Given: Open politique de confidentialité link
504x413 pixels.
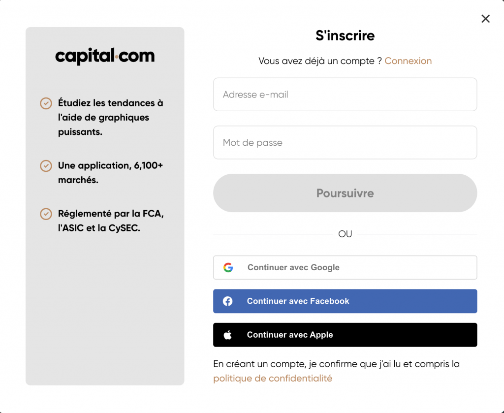Looking at the screenshot, I should [273, 378].
